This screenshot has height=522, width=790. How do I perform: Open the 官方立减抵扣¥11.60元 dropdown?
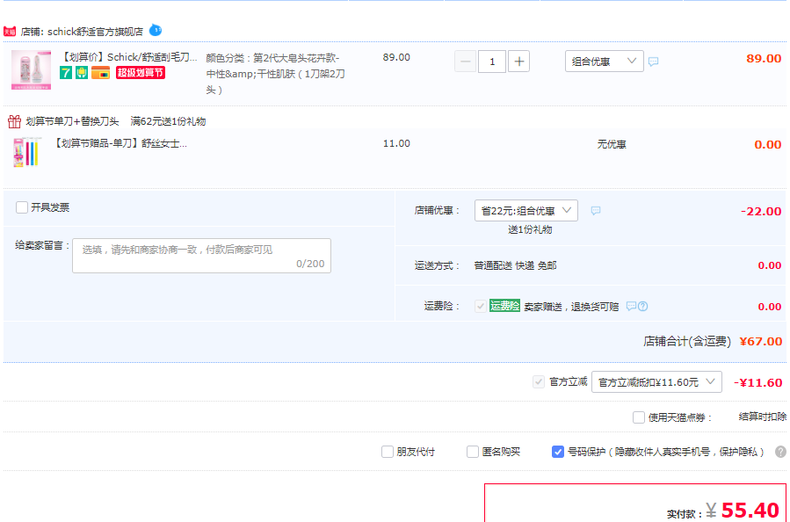[x=656, y=382]
